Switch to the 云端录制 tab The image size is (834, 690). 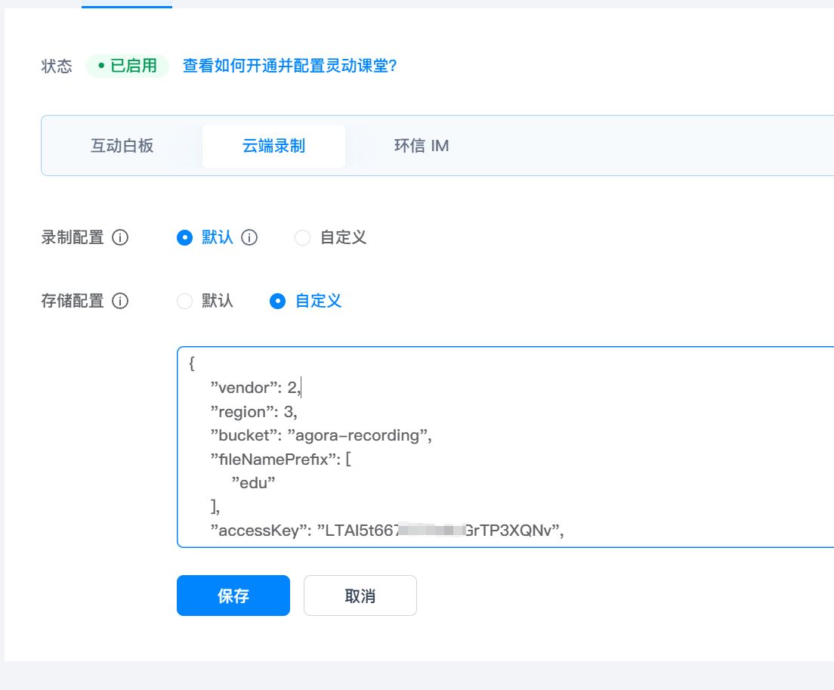[x=274, y=146]
